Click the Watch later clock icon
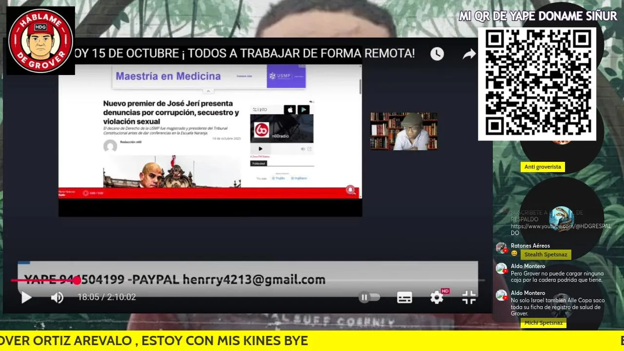624x351 pixels. click(x=437, y=54)
